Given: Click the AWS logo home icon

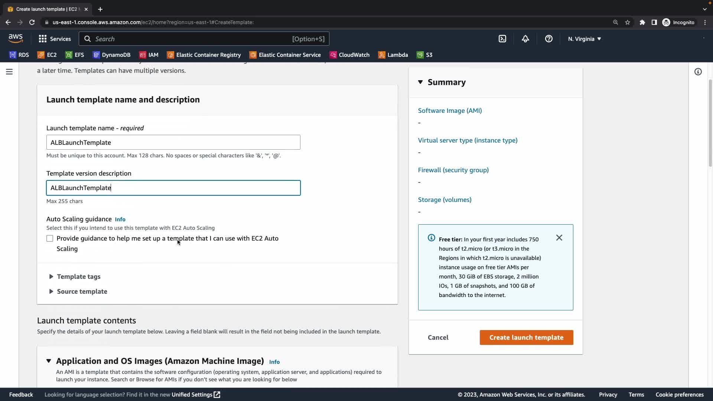Looking at the screenshot, I should pos(16,38).
